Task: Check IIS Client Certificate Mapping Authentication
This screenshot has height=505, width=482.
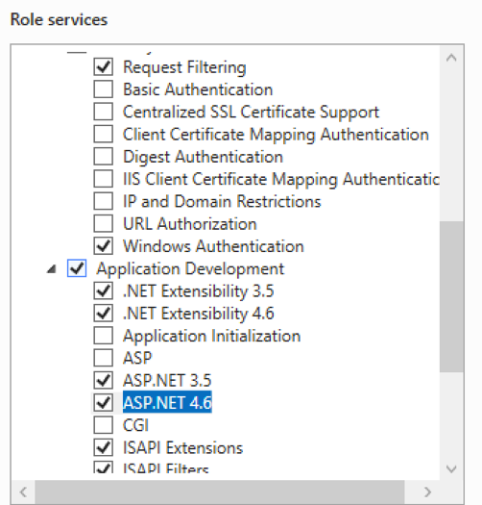Action: pos(103,179)
